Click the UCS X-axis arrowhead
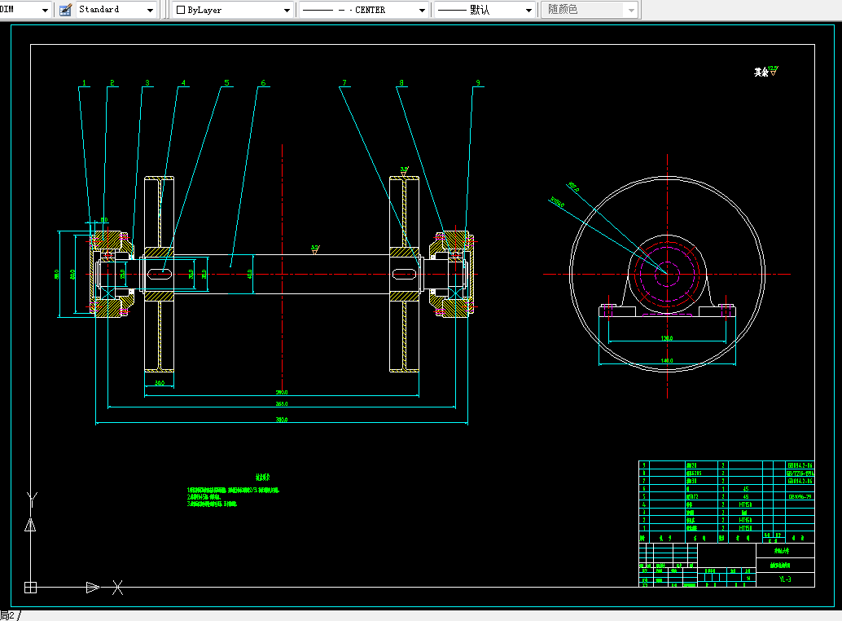Image resolution: width=842 pixels, height=621 pixels. [x=93, y=587]
